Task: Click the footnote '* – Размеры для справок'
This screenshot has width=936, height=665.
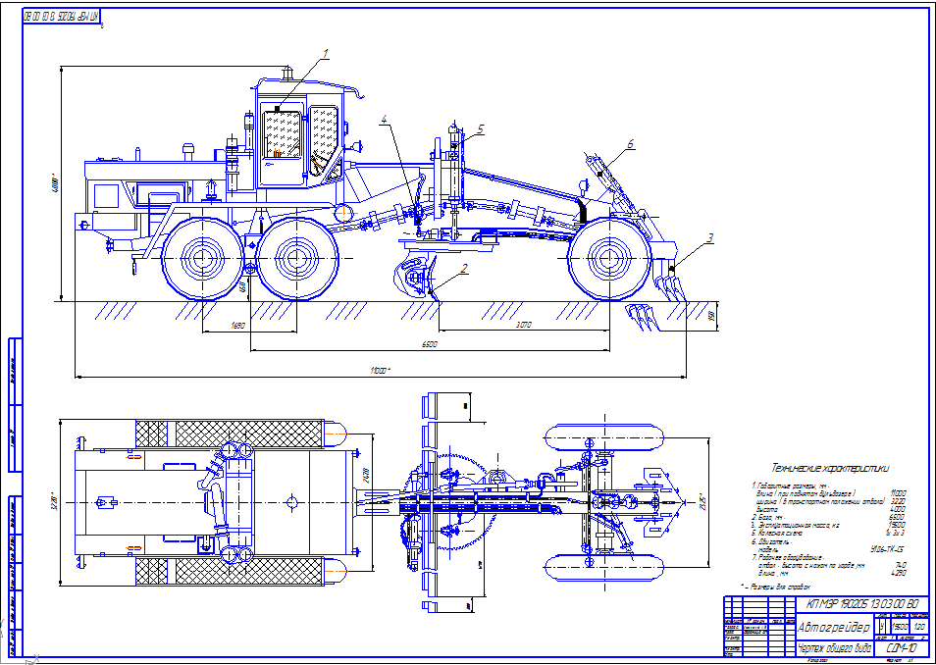Action: pos(775,587)
